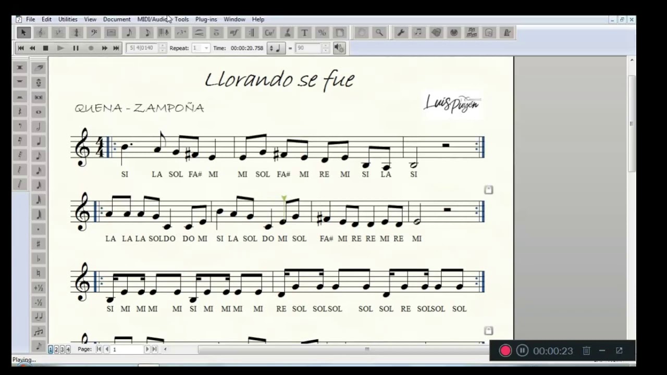Select the sharp accidental in entry palette
Image resolution: width=667 pixels, height=375 pixels.
[38, 244]
